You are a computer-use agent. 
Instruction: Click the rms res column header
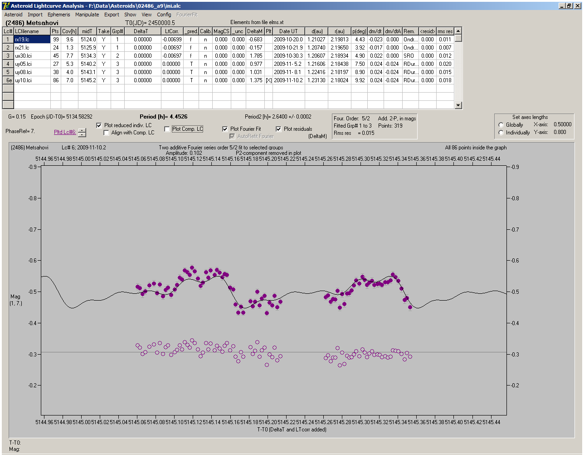[445, 31]
